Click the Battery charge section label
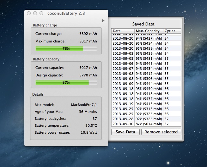Image resolution: width=207 pixels, height=167 pixels. tap(45, 25)
